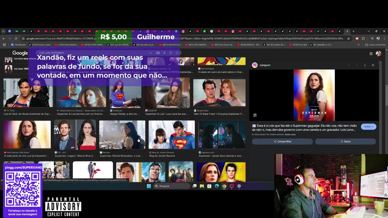Screen dimensions: 388x218
Task: Open the bookmarks bar apps grid
Action: click(x=4, y=45)
